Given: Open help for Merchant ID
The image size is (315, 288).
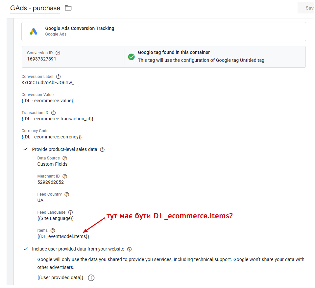Looking at the screenshot, I should (65, 176).
